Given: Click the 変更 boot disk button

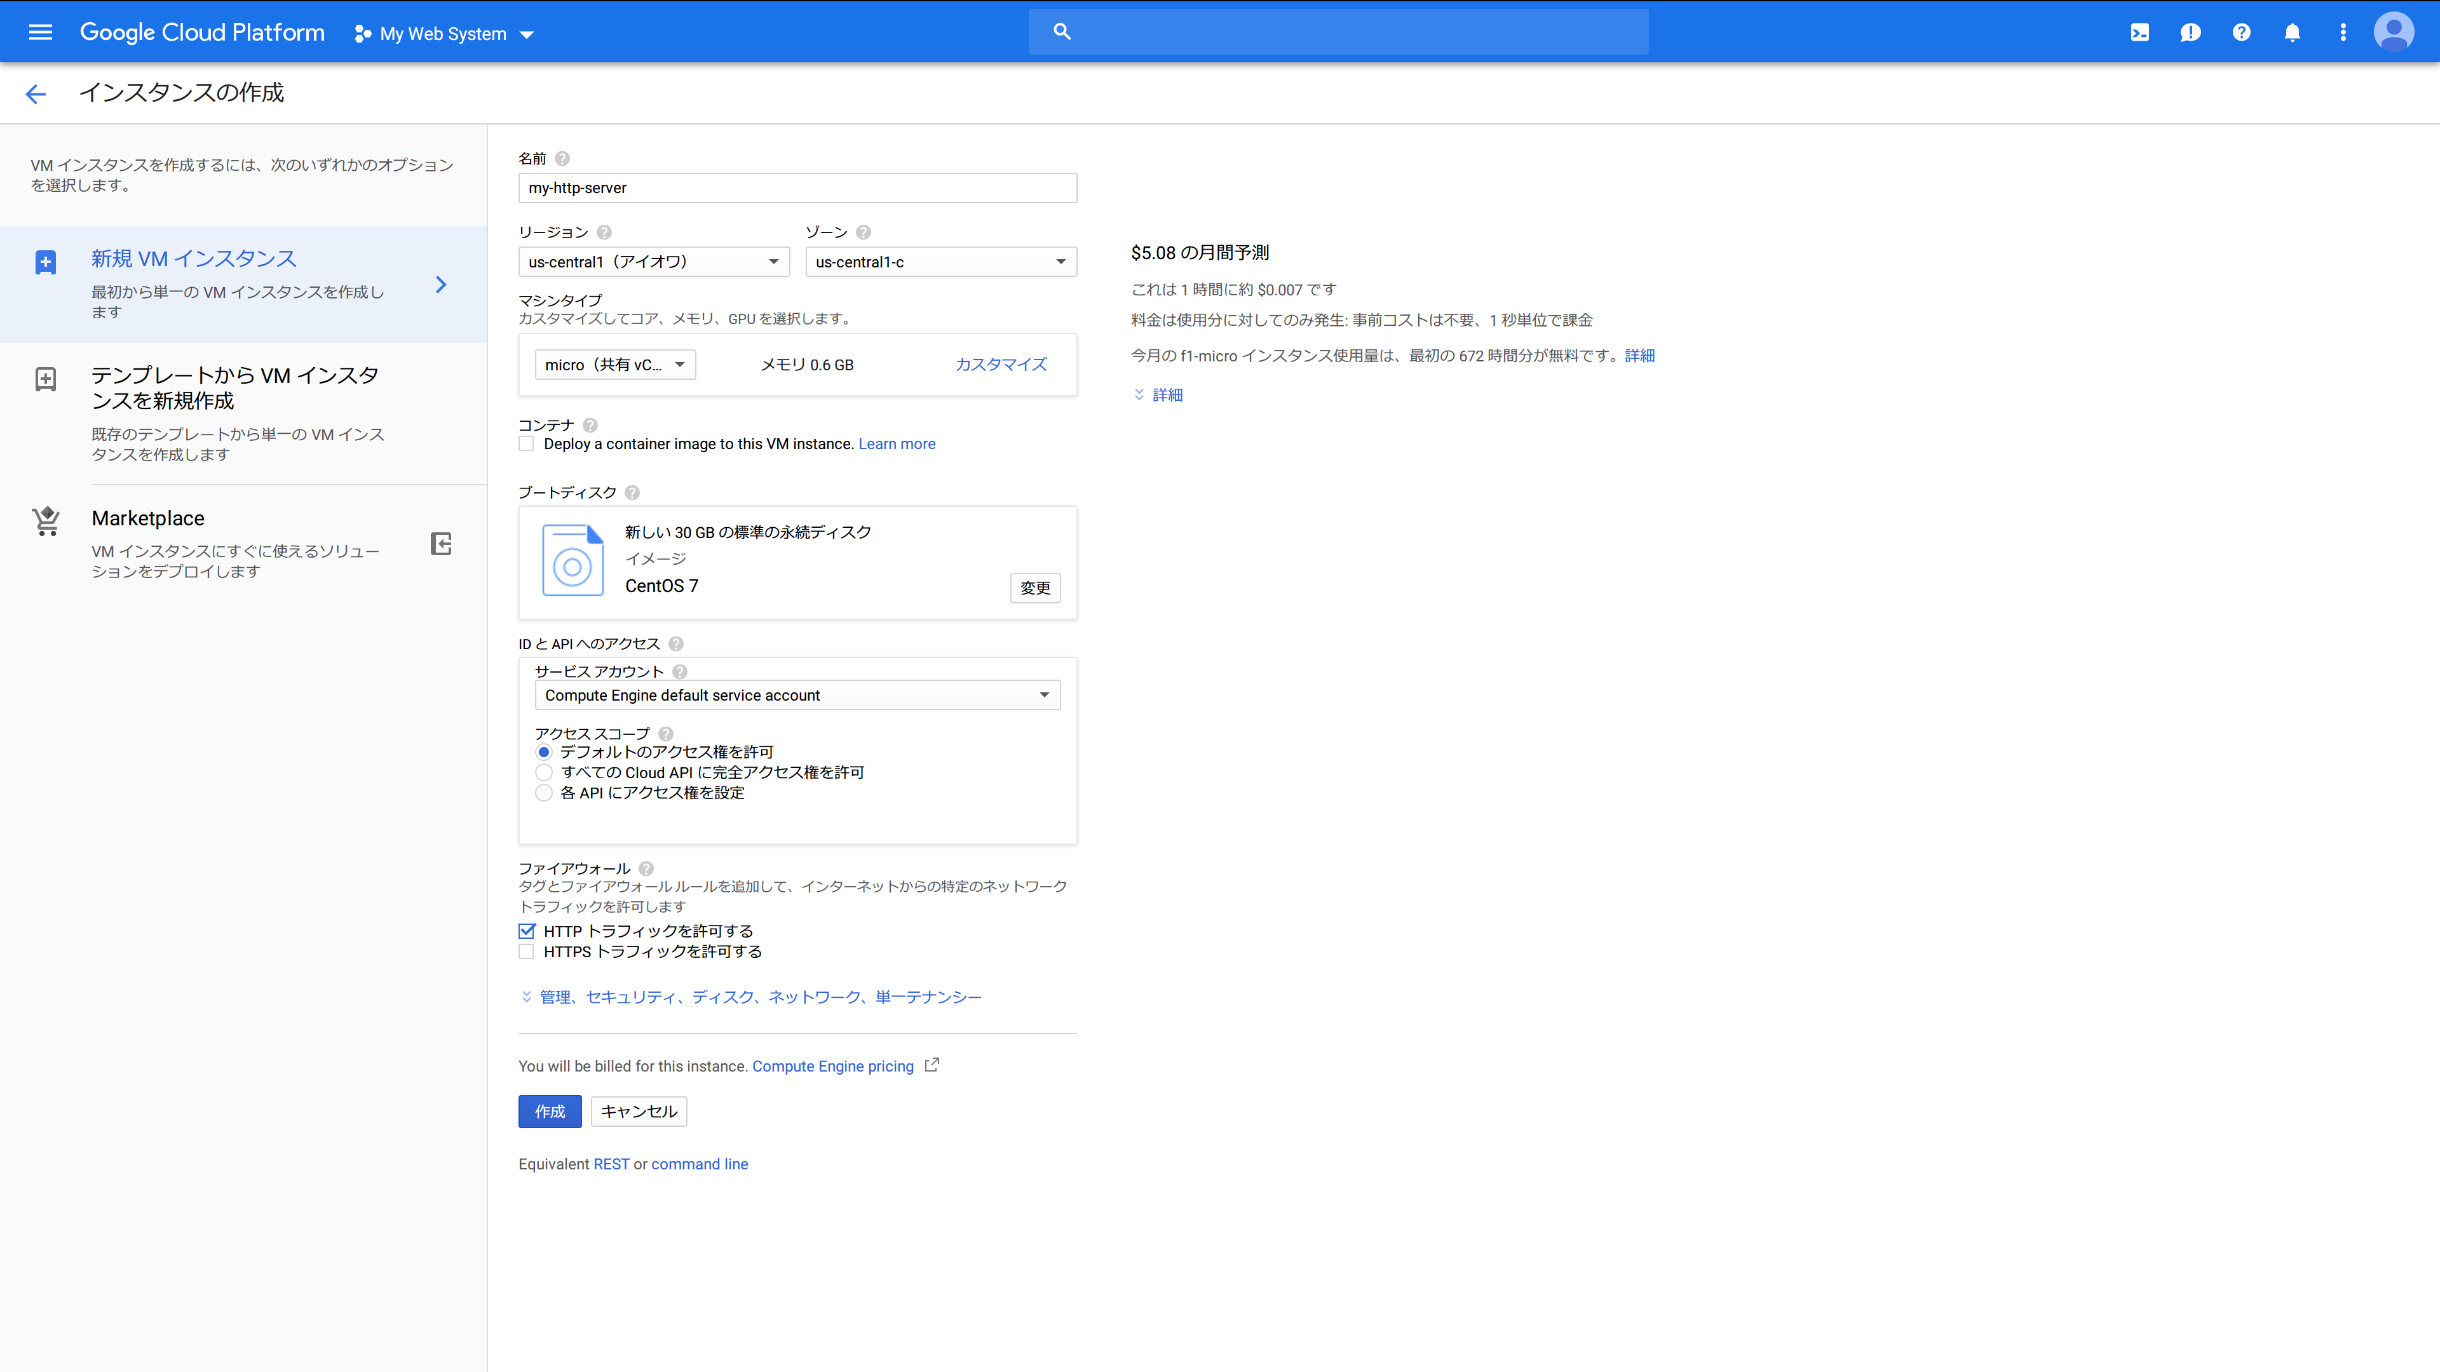Looking at the screenshot, I should click(1034, 588).
